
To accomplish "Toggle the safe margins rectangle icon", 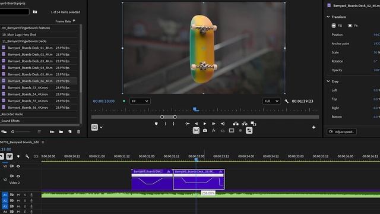I will 232,131.
